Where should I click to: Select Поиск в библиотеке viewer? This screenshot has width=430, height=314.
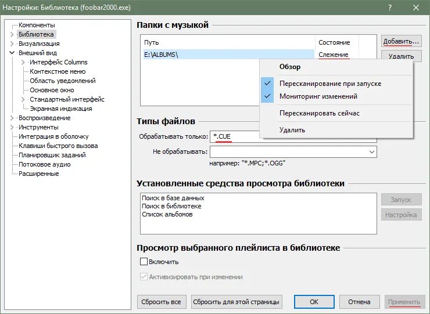pyautogui.click(x=171, y=206)
